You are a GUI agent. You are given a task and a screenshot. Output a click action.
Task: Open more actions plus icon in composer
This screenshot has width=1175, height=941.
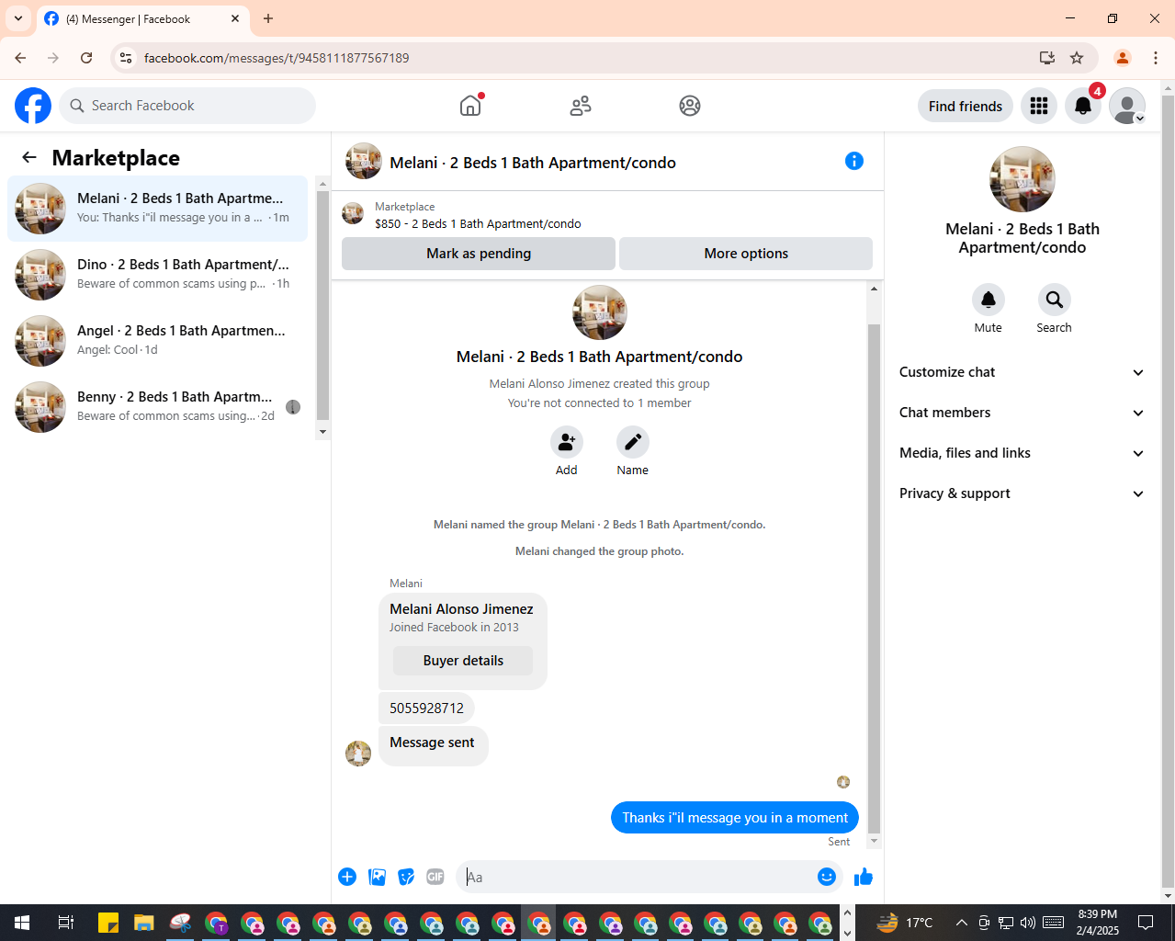pyautogui.click(x=347, y=877)
